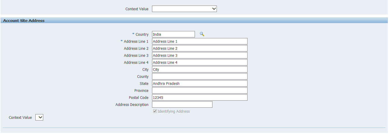Focus the Address Line 1 text field
389x134 pixels.
point(200,41)
